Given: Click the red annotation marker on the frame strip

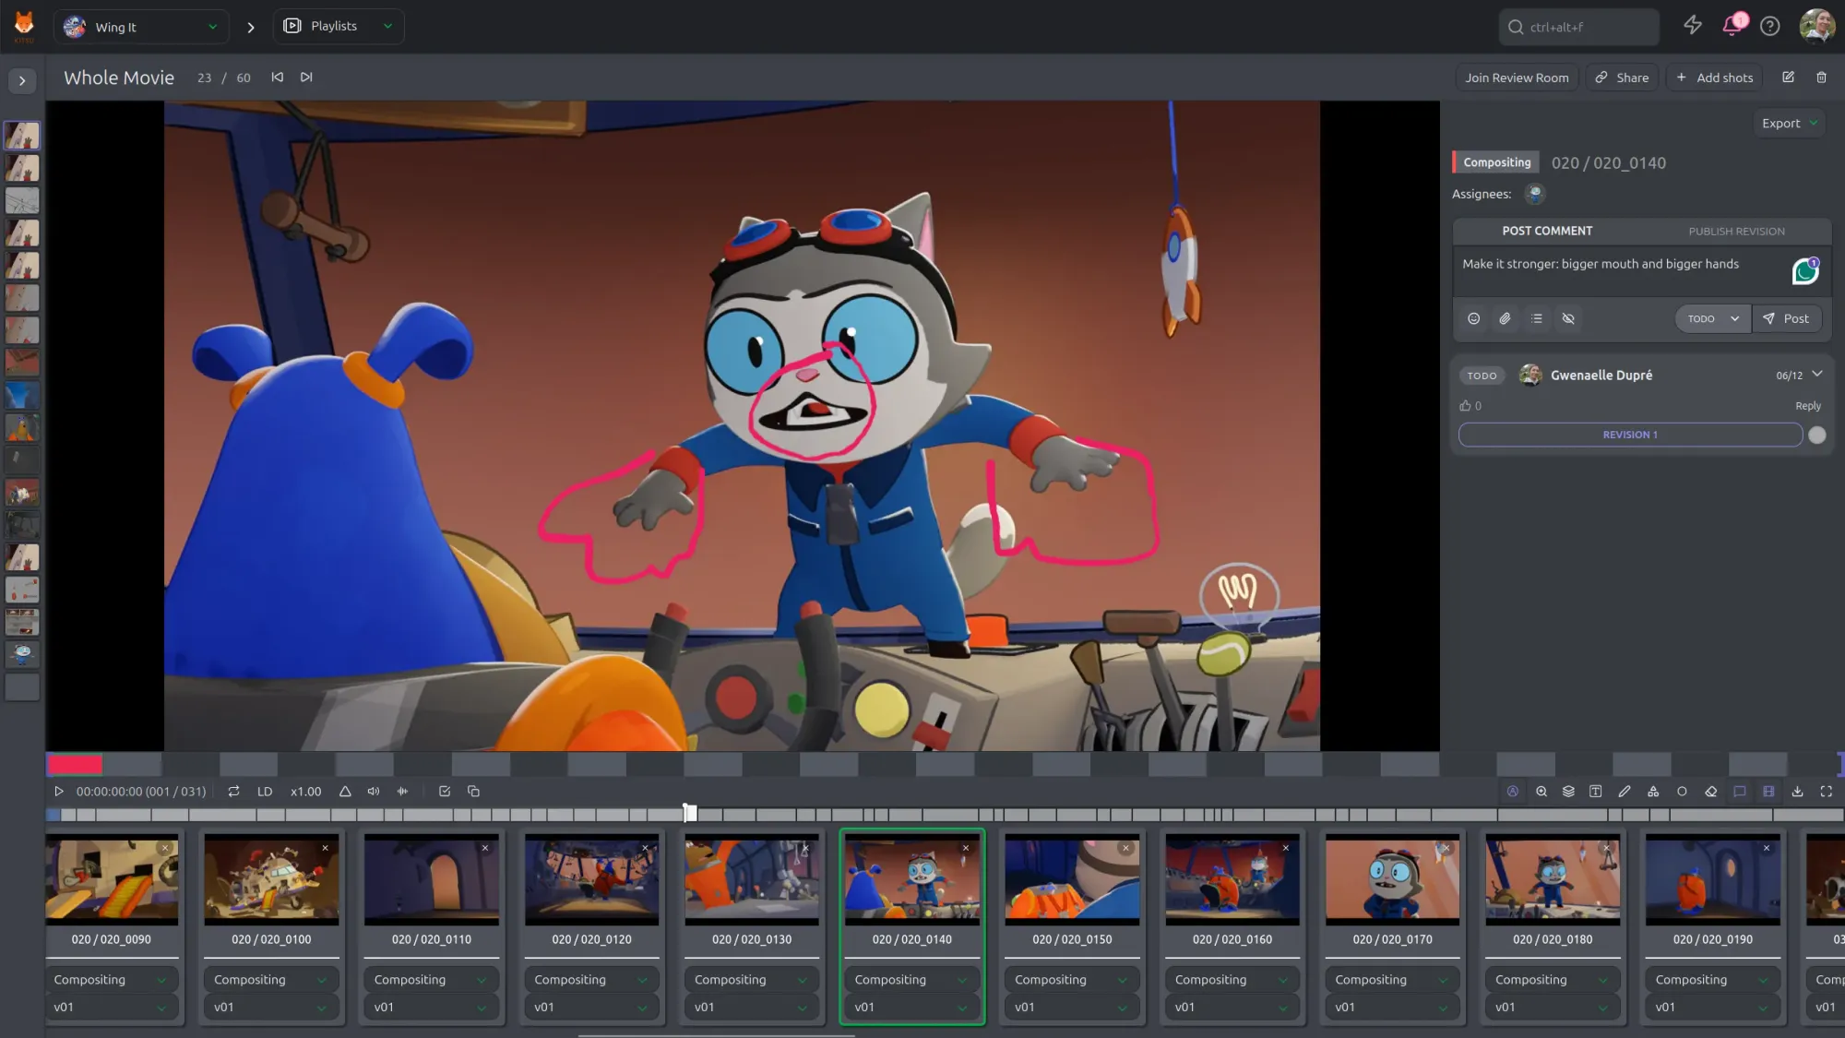Looking at the screenshot, I should (x=75, y=764).
